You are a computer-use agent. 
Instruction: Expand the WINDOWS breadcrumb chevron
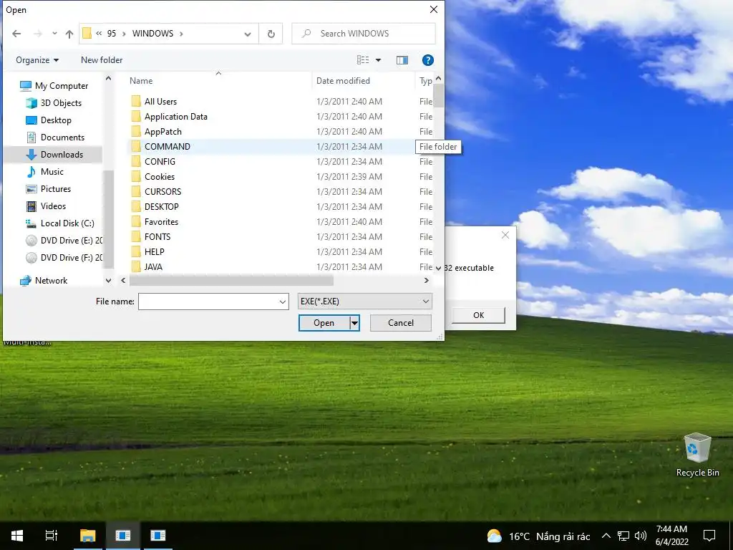click(181, 34)
